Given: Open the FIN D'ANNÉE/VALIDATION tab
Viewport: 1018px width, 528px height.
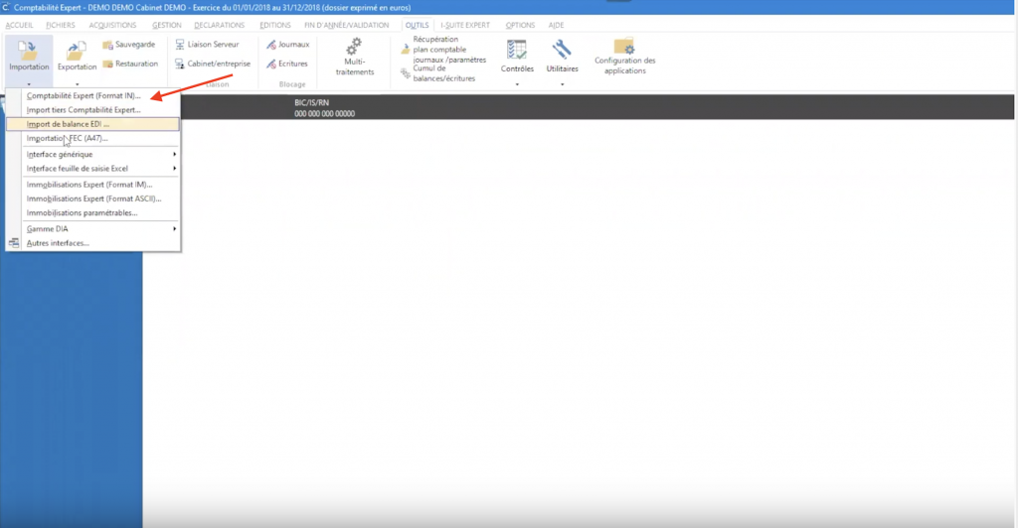Looking at the screenshot, I should 347,25.
